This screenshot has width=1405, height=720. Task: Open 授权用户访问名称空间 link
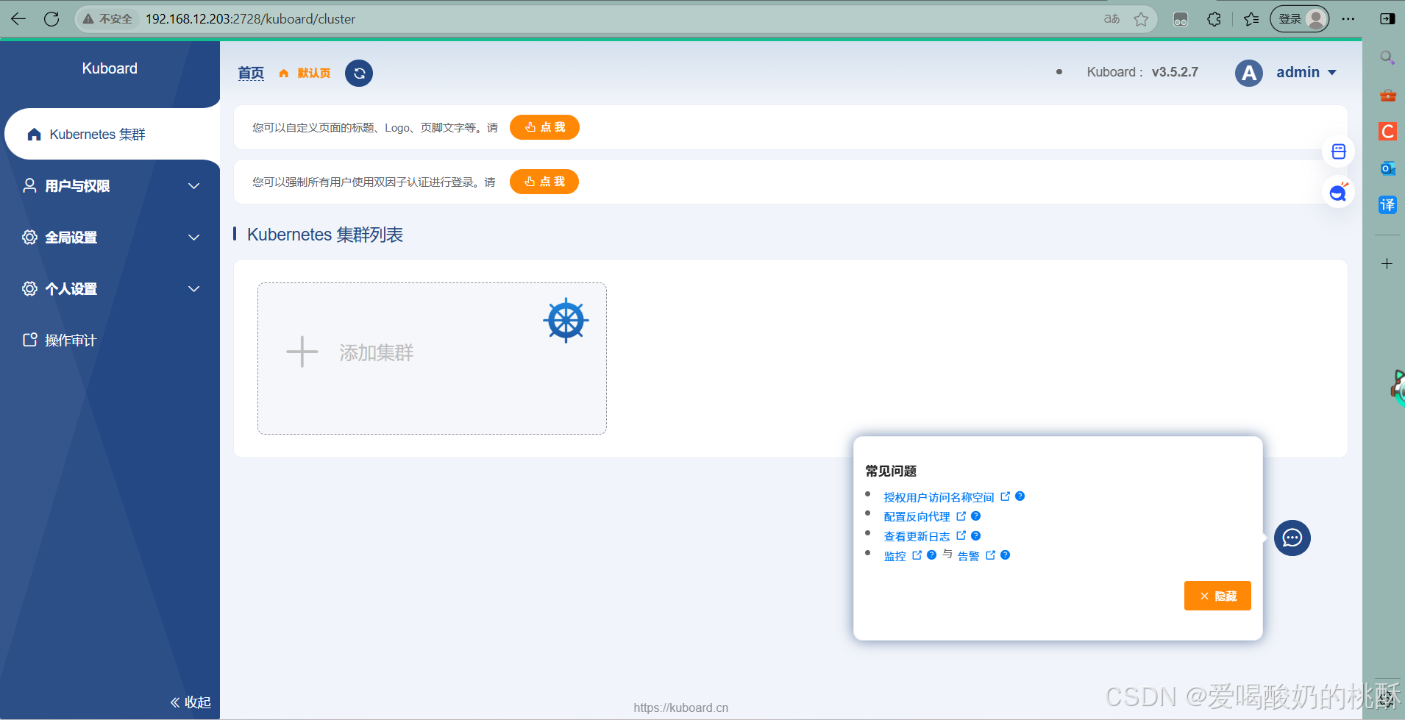pos(939,497)
